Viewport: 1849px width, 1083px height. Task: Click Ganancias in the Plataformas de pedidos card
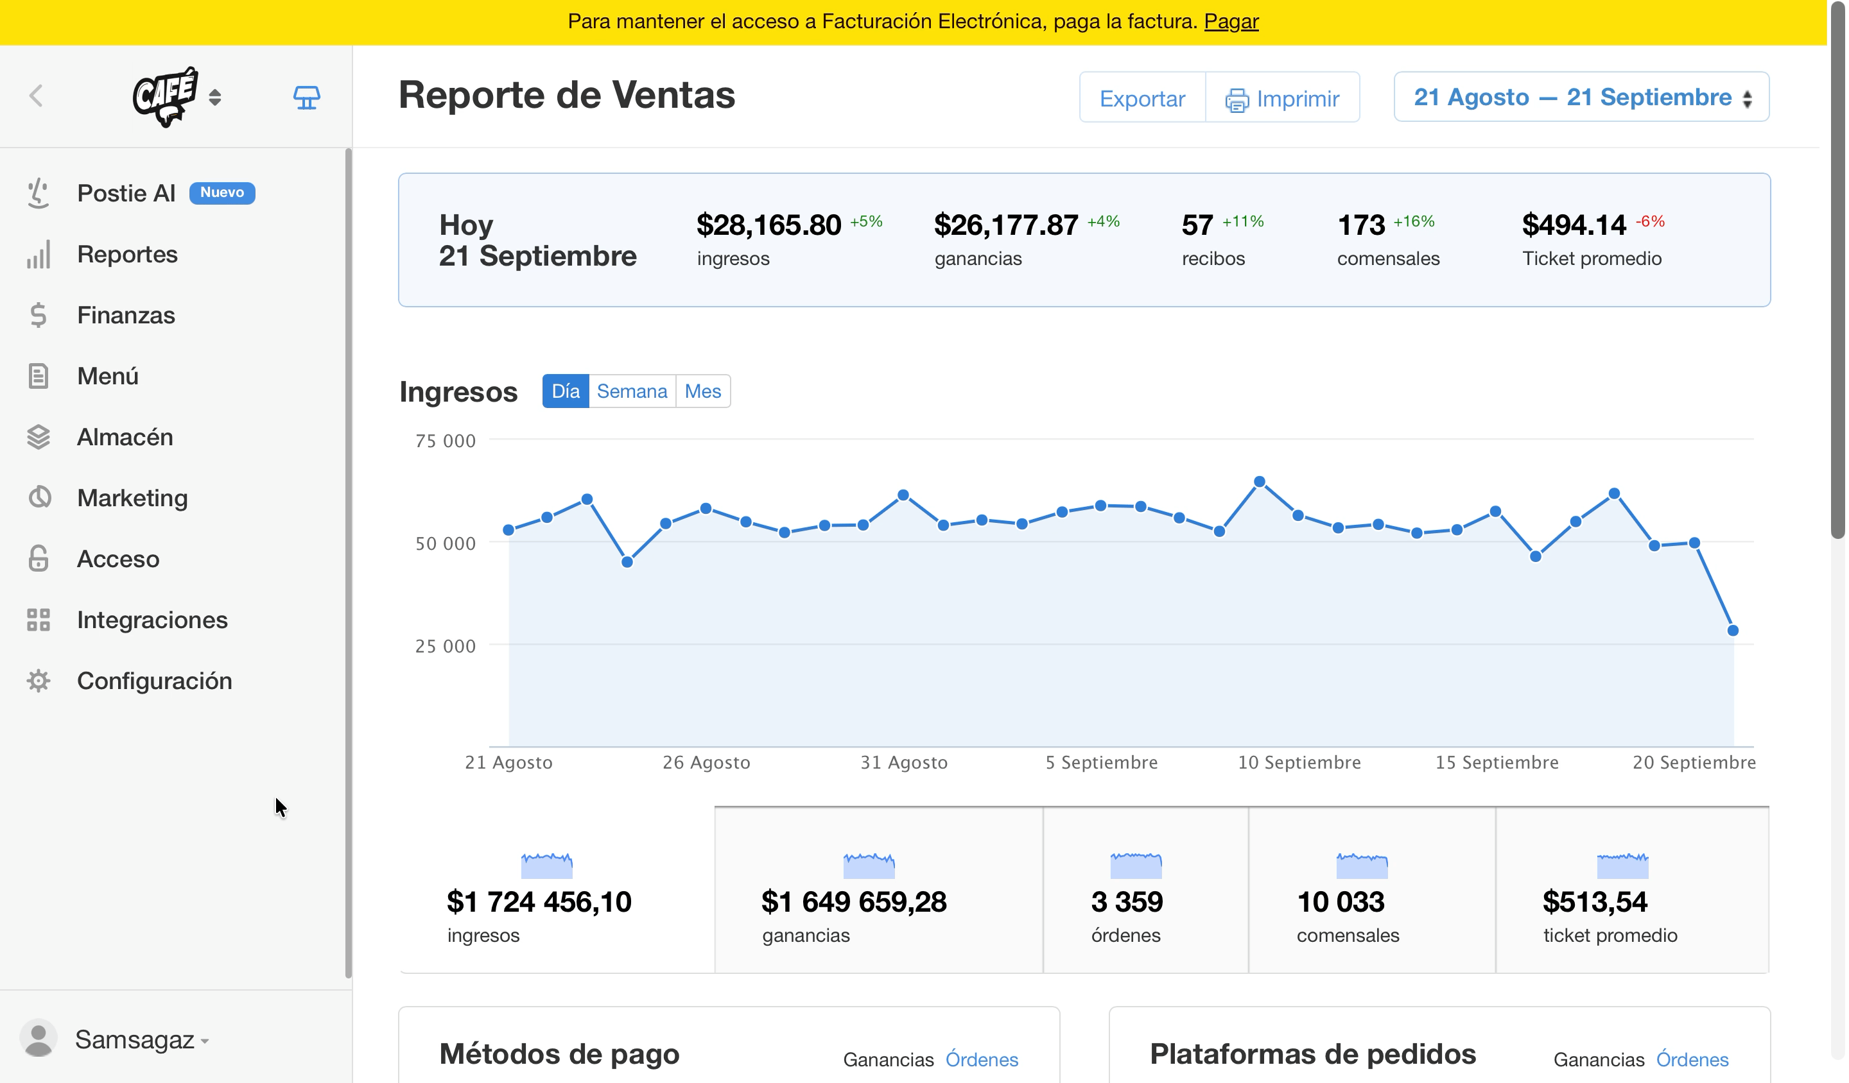tap(1599, 1059)
